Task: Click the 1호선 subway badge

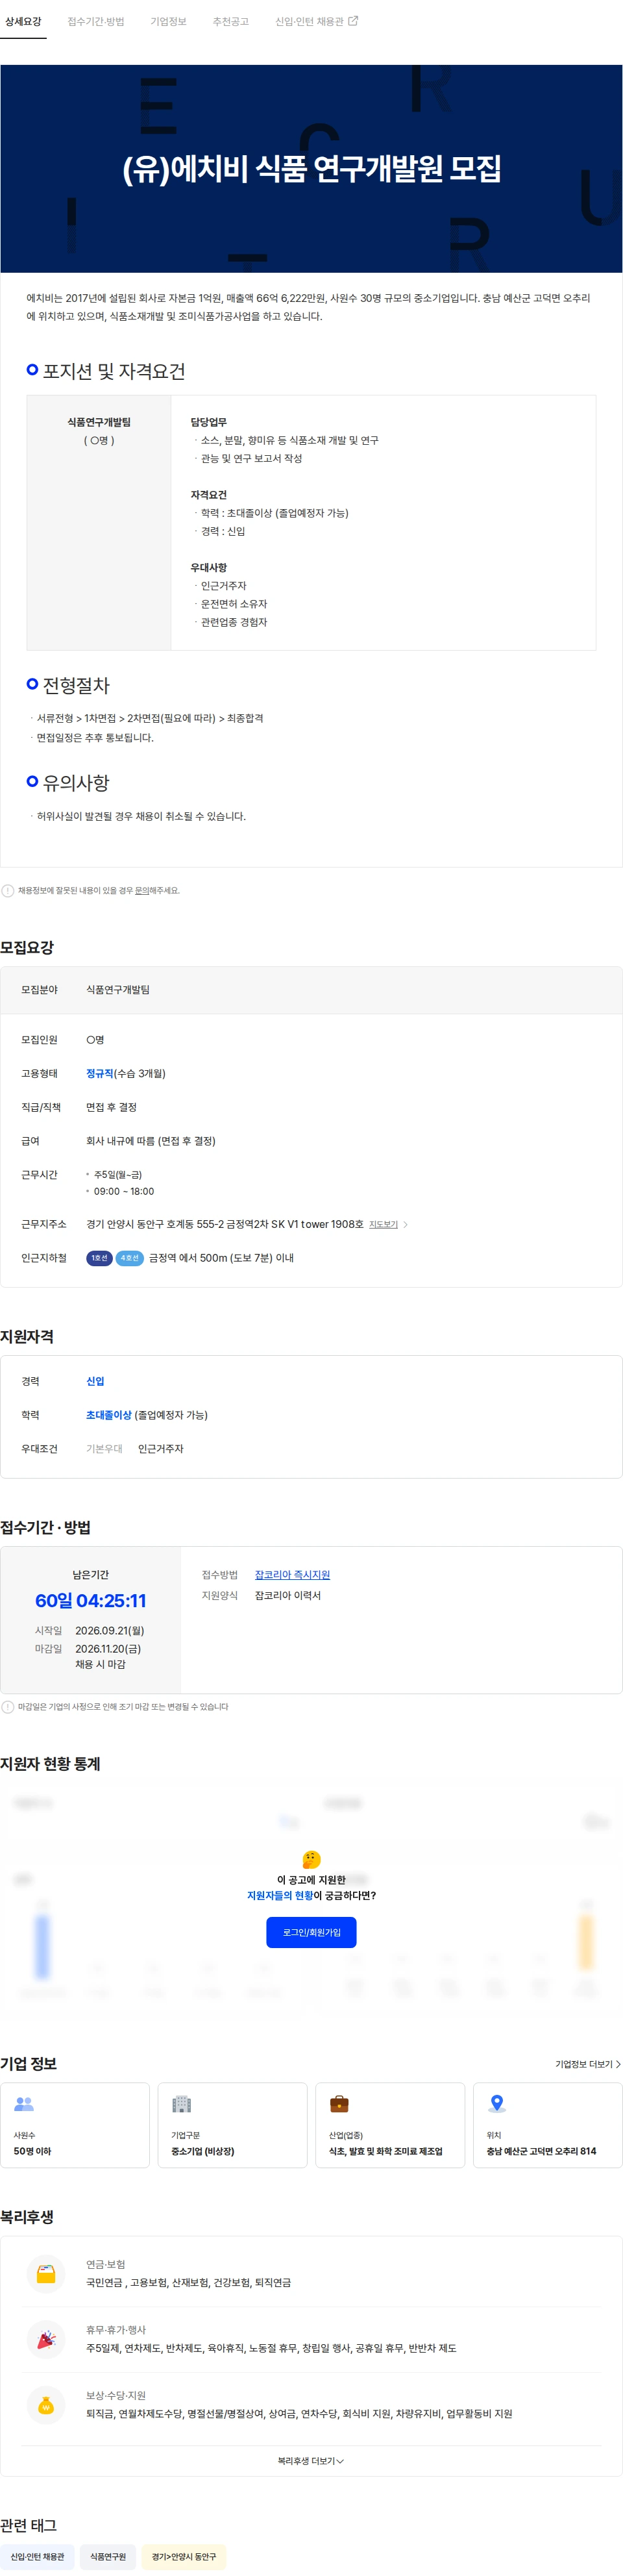Action: pyautogui.click(x=99, y=1258)
